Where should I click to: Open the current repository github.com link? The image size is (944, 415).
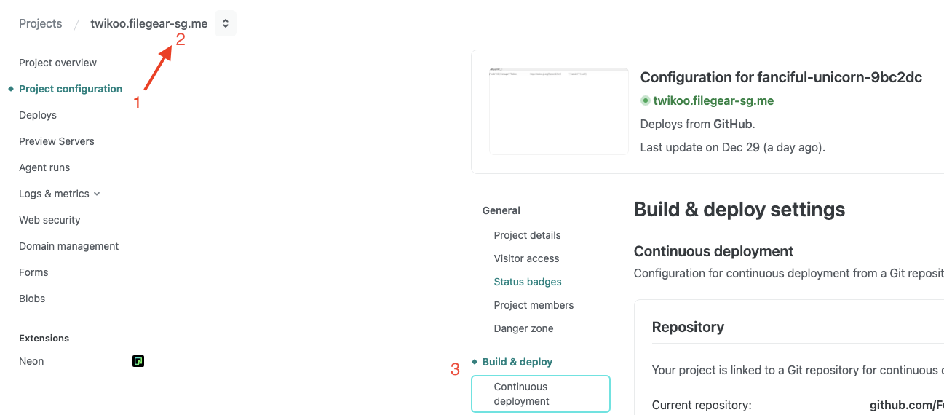[x=906, y=405]
